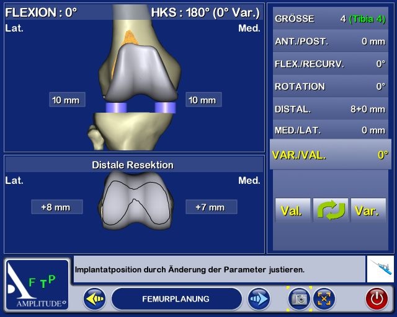
Task: Click the 8+0 mm distal value
Action: tap(368, 109)
